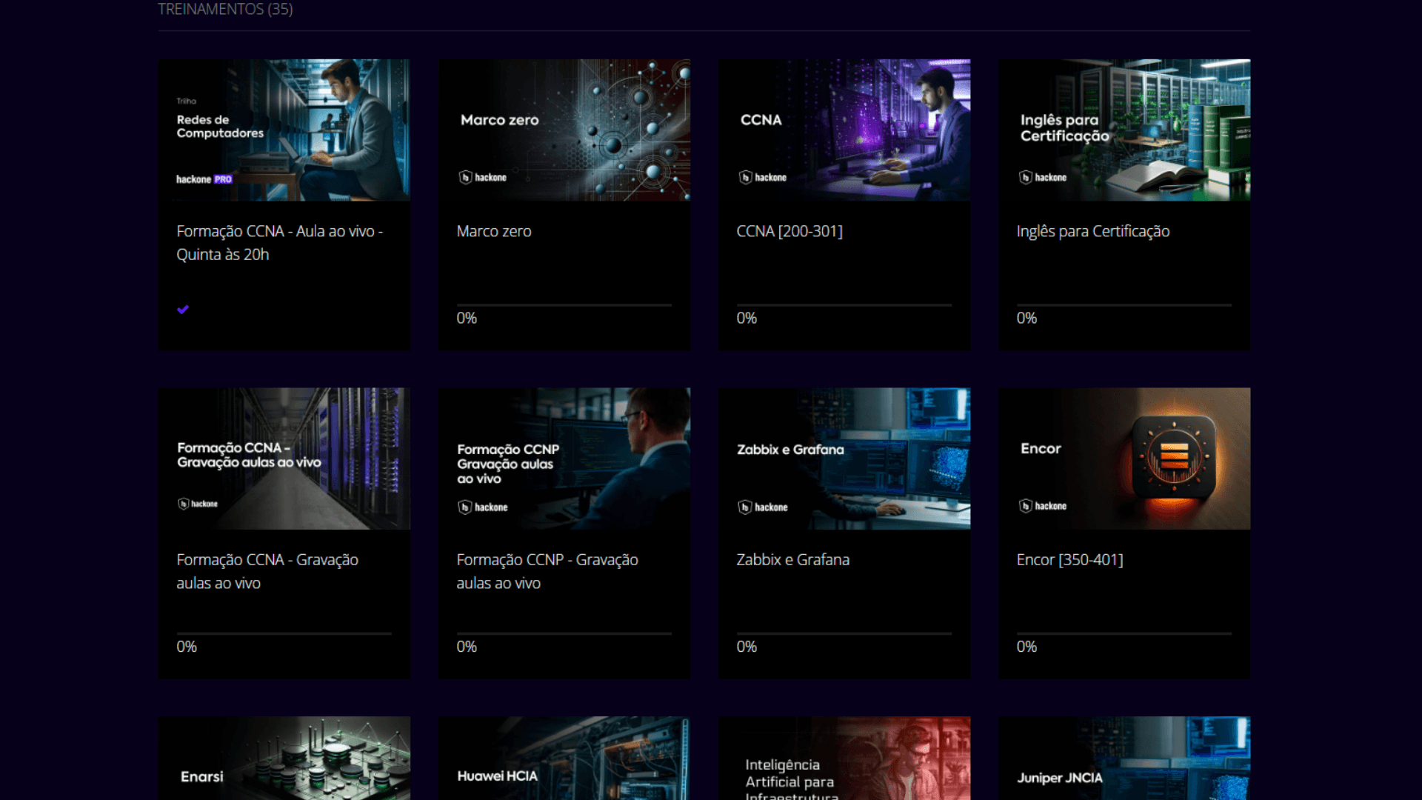The width and height of the screenshot is (1422, 800).
Task: Open Inteligência Artificial para Infraestrutura thumbnail
Action: coord(844,758)
